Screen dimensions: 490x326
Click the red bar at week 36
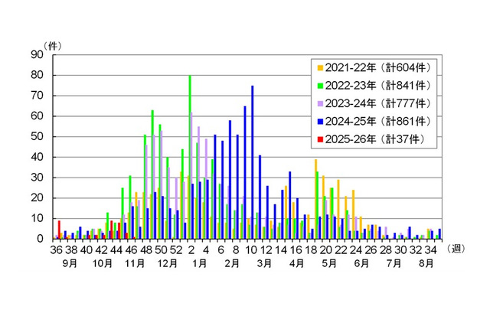tap(59, 230)
